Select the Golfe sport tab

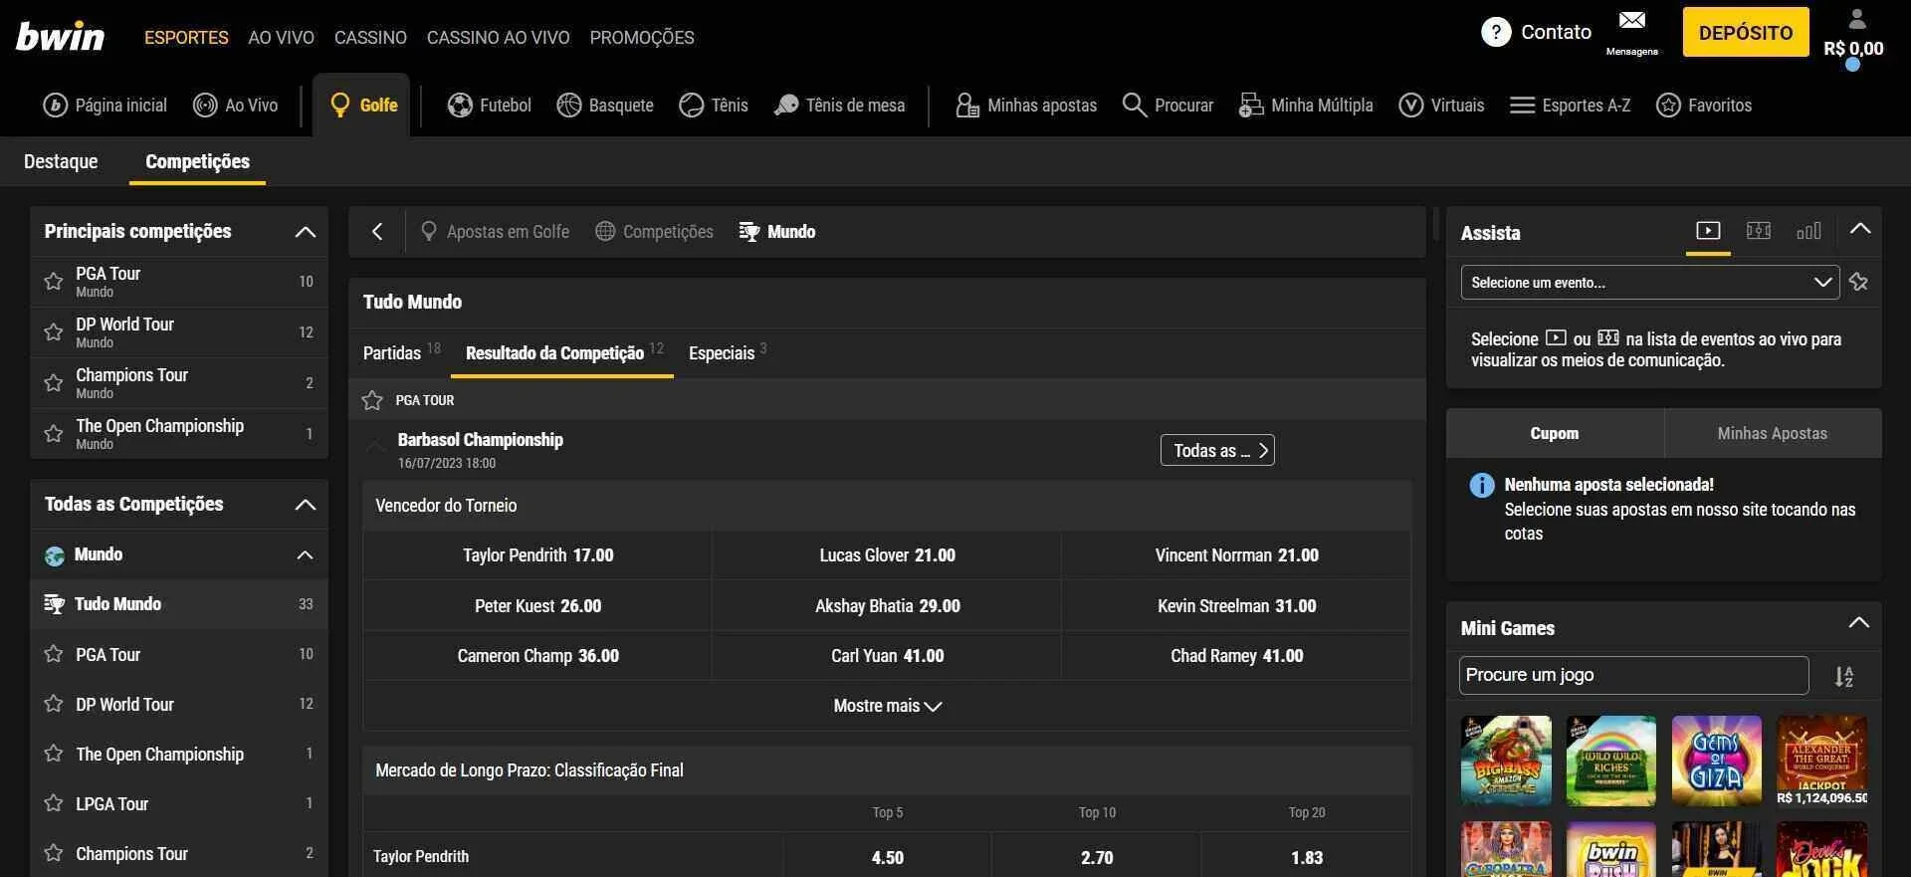click(363, 105)
